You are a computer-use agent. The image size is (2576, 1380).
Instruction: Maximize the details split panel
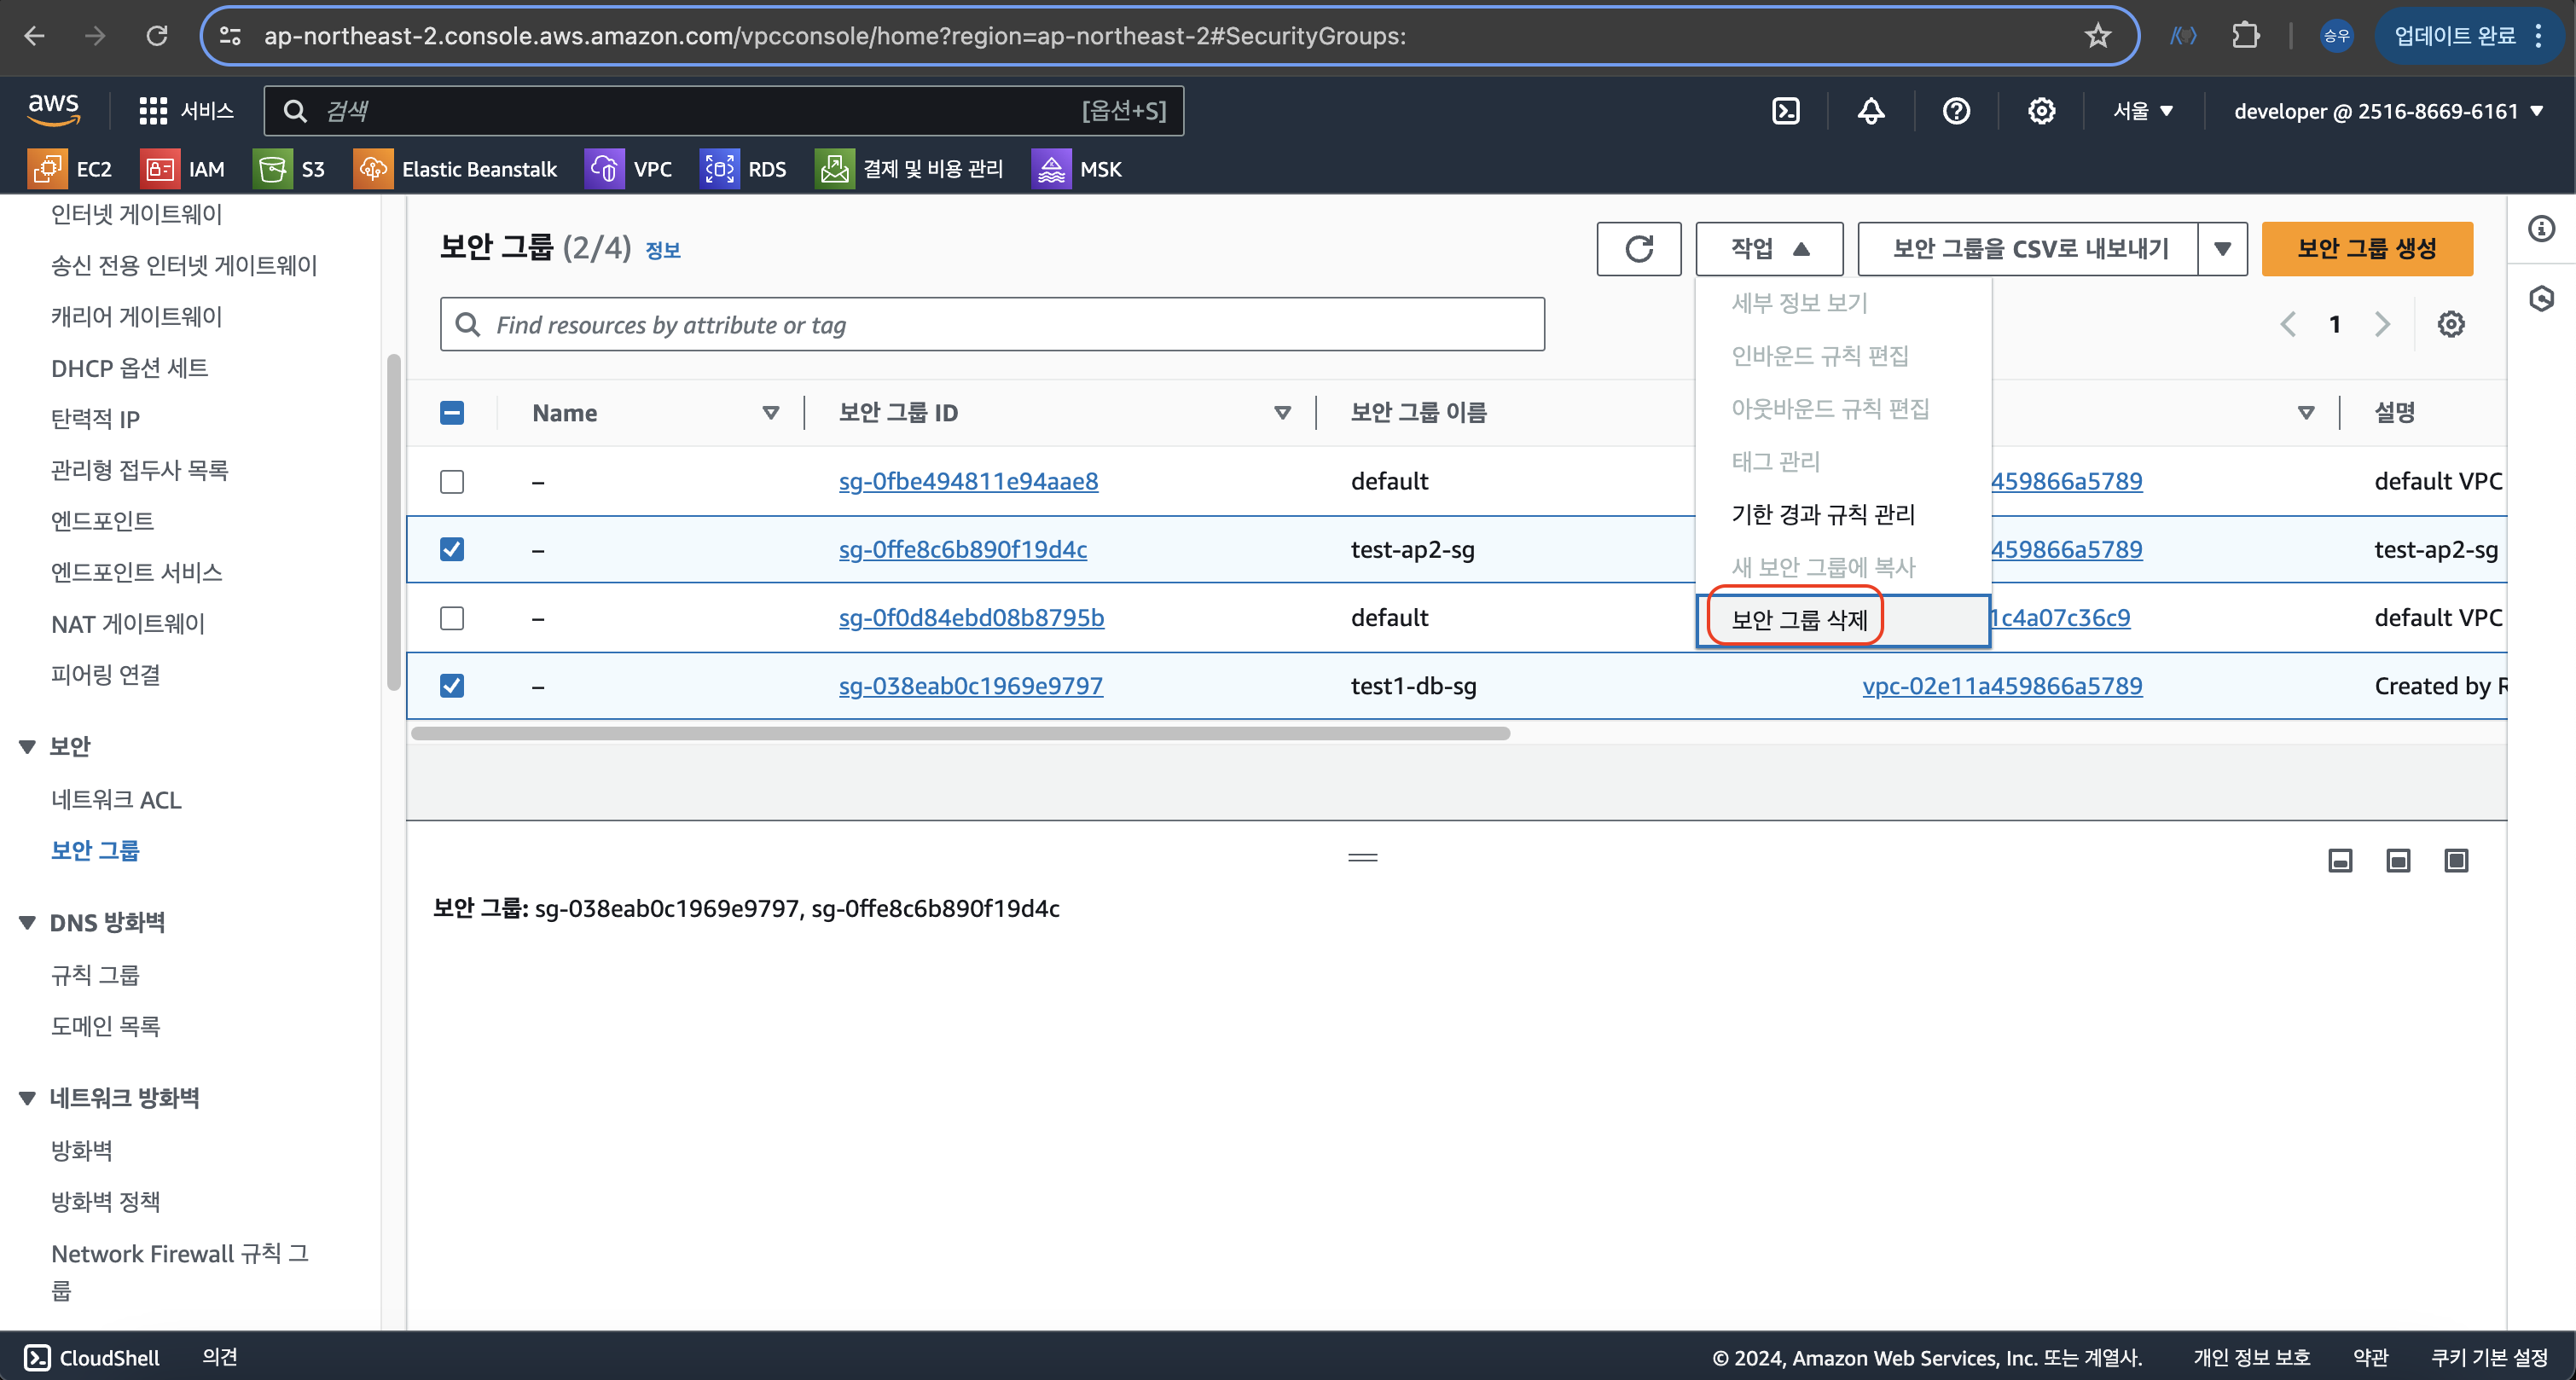tap(2456, 860)
